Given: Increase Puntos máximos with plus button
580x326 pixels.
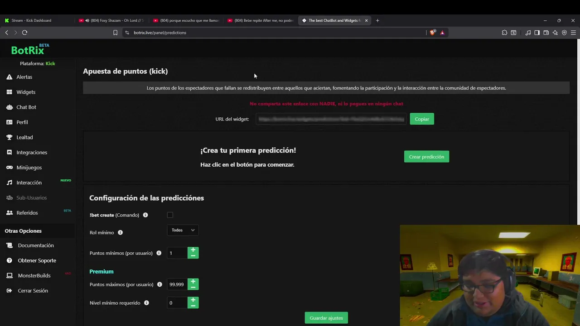Looking at the screenshot, I should [193, 281].
